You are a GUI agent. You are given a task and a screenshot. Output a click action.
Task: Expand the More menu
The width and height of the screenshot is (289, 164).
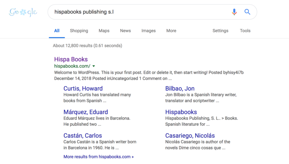(171, 31)
